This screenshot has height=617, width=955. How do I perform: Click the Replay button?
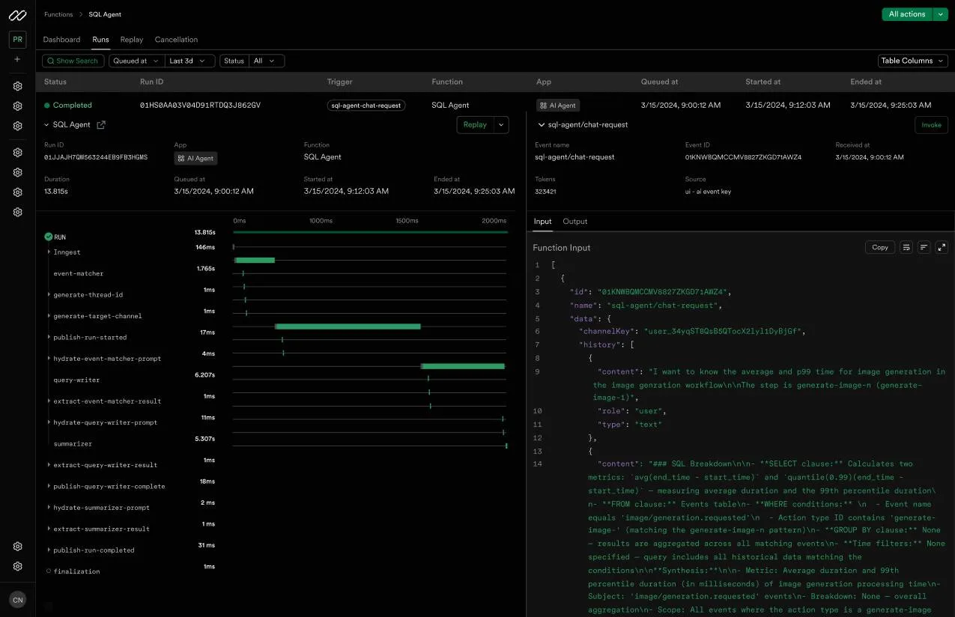pyautogui.click(x=475, y=125)
